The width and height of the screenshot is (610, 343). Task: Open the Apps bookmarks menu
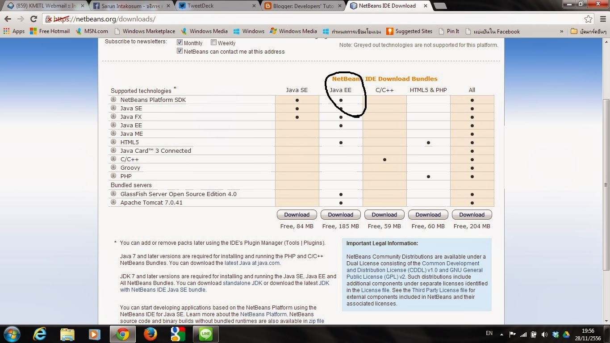[14, 31]
